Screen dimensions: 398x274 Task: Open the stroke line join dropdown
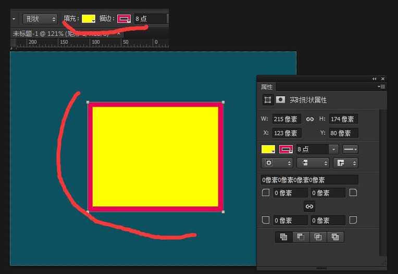pyautogui.click(x=345, y=163)
